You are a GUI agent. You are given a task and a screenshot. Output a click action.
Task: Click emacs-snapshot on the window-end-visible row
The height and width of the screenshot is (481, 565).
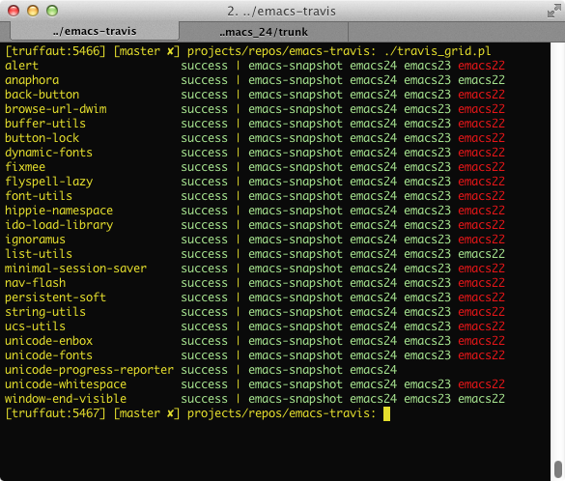click(x=296, y=399)
